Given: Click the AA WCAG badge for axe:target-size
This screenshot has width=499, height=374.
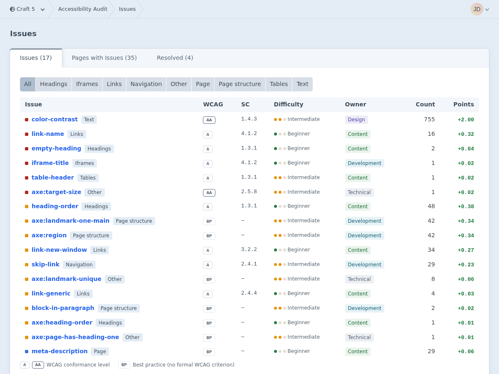Looking at the screenshot, I should coord(209,193).
